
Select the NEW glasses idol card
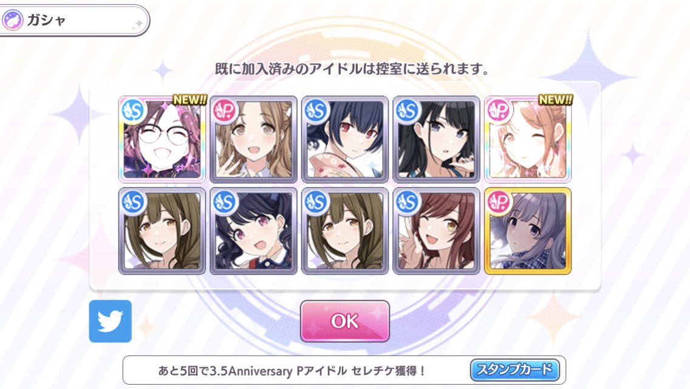click(162, 139)
